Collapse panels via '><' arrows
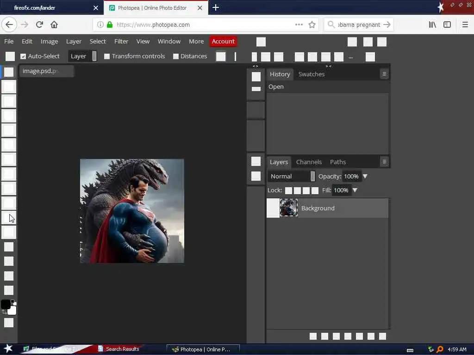This screenshot has width=474, height=355. point(329,66)
